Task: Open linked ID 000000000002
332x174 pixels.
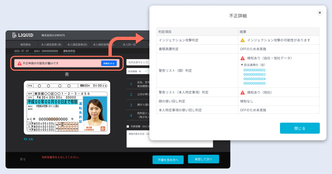Action: click(255, 70)
